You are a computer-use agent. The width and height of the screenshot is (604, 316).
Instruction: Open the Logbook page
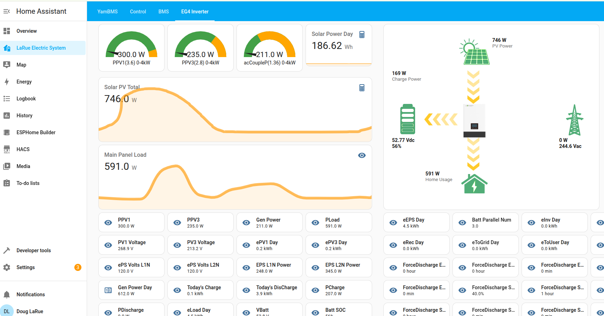point(43,99)
